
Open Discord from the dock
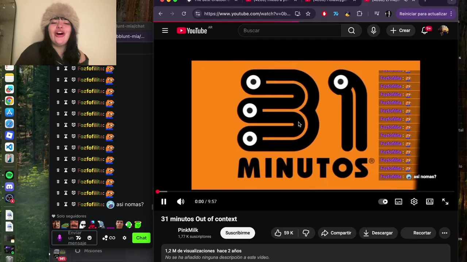[9, 187]
